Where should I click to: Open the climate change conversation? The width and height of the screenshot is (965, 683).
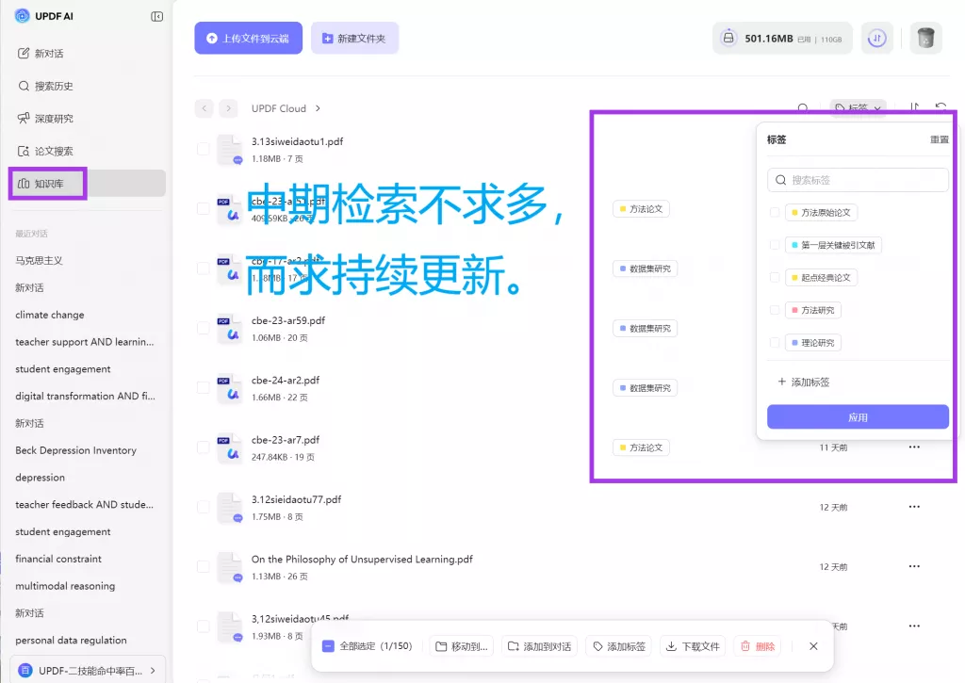point(49,314)
